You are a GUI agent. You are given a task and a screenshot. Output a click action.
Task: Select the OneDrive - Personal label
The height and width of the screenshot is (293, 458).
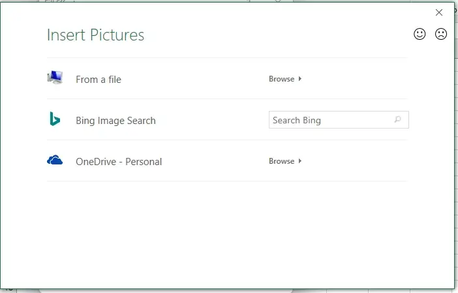tap(119, 162)
